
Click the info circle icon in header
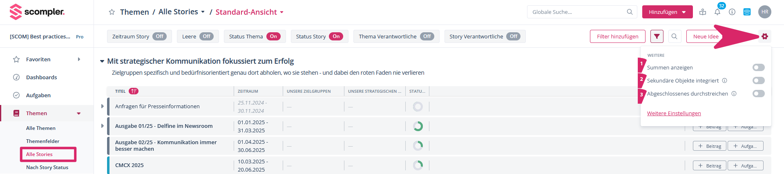click(732, 12)
